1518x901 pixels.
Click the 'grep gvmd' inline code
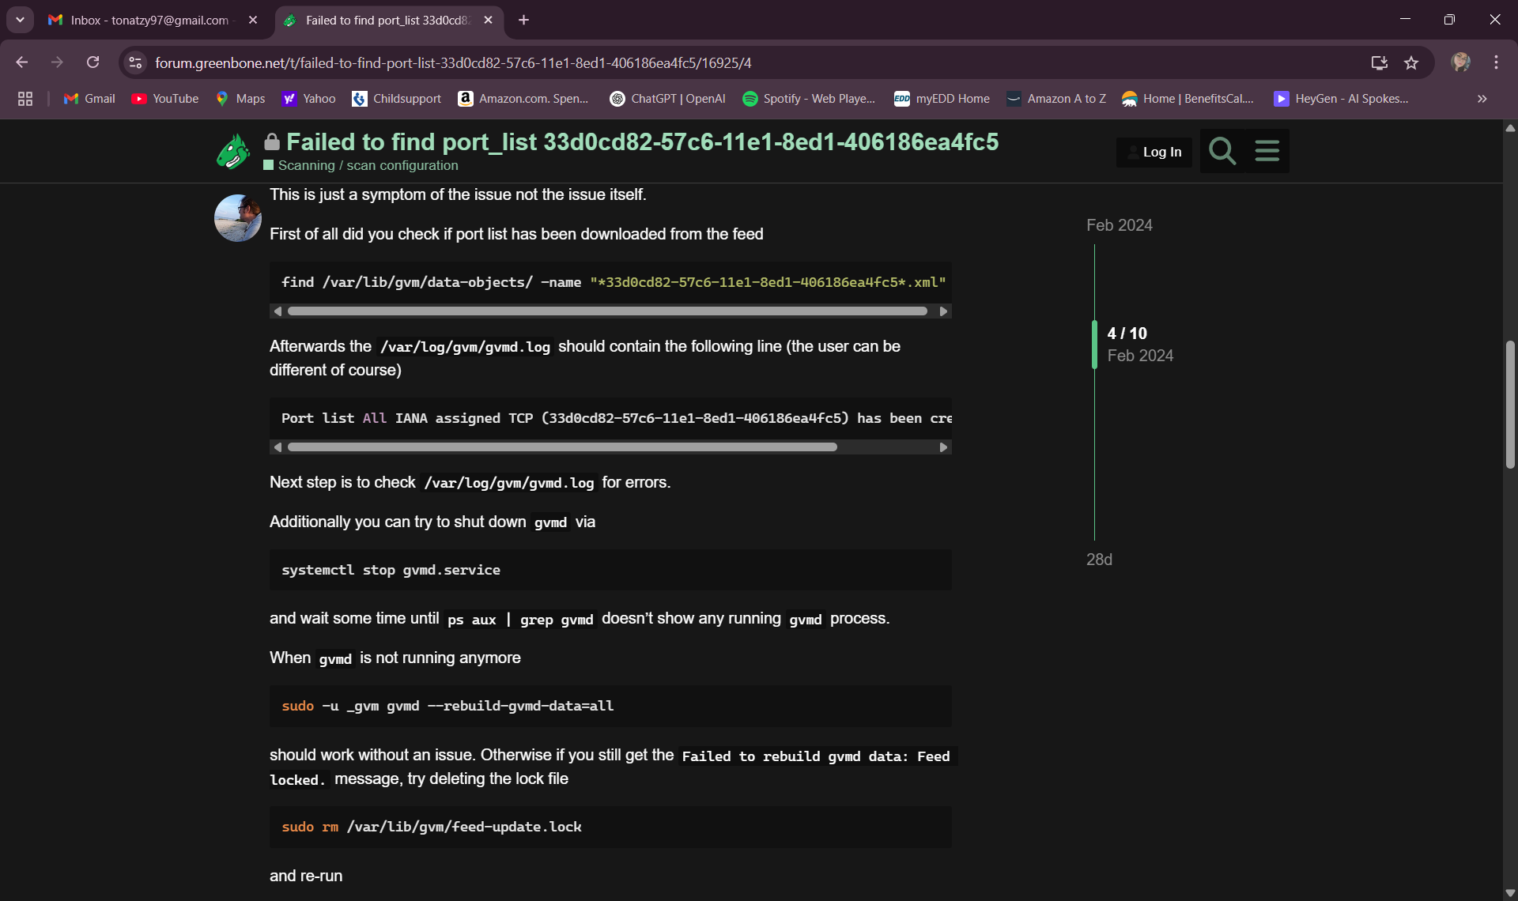point(557,620)
